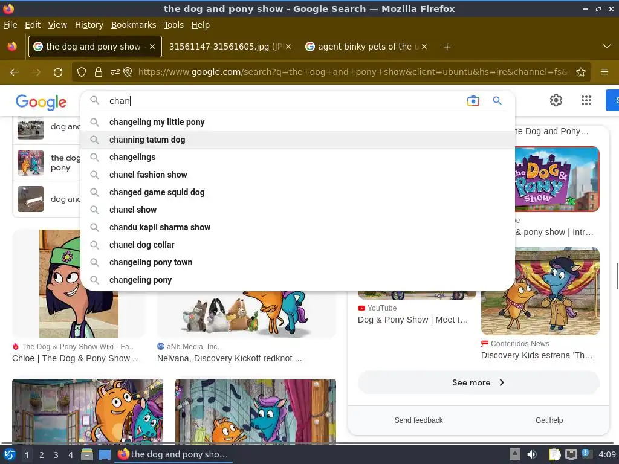Bookmark this page with the star icon

pyautogui.click(x=581, y=72)
